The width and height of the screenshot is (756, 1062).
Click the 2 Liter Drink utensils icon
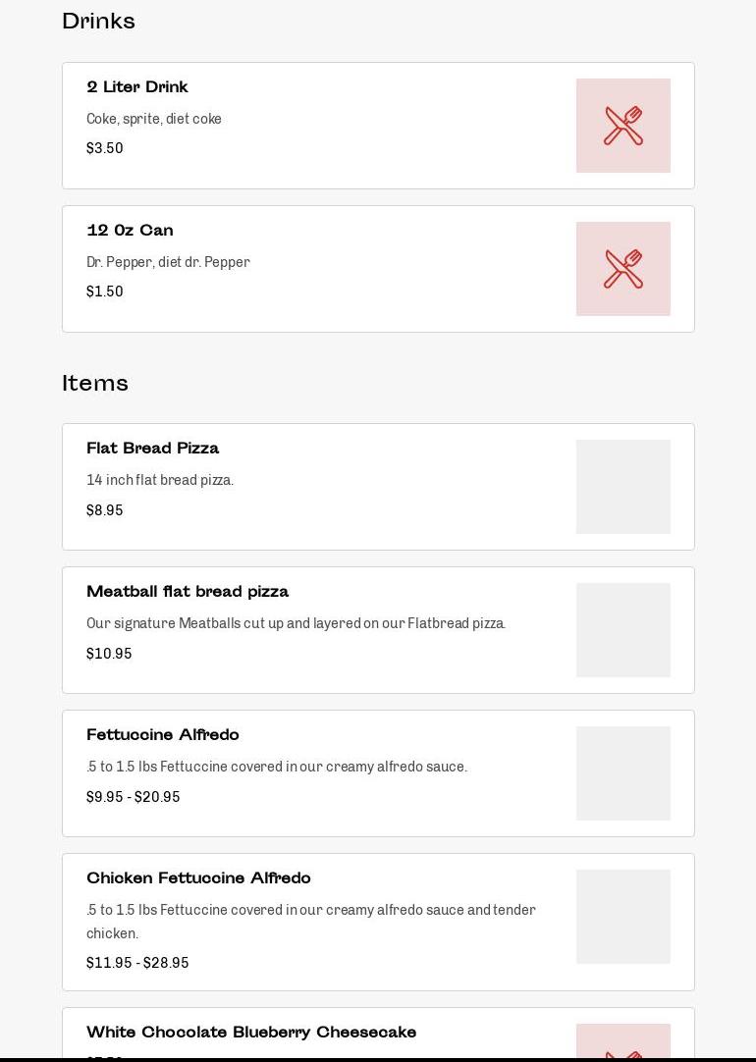click(x=622, y=126)
